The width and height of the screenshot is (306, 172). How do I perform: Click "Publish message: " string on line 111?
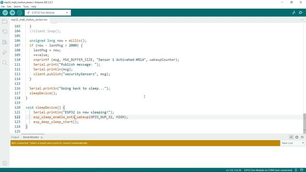77,64
